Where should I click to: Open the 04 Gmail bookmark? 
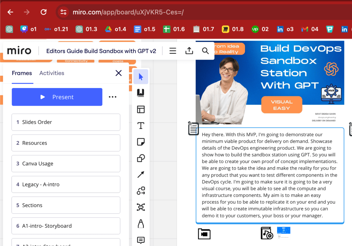point(310,29)
